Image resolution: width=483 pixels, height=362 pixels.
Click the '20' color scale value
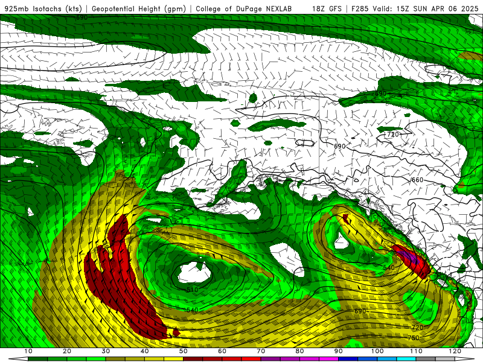[67, 351]
